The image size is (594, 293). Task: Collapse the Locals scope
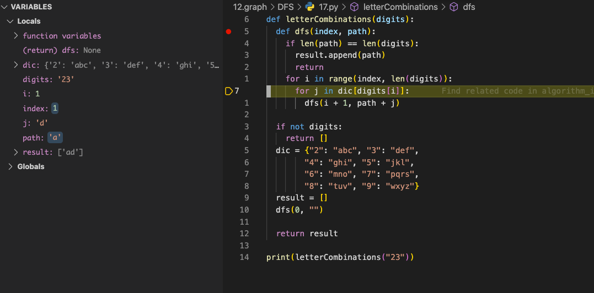coord(10,21)
